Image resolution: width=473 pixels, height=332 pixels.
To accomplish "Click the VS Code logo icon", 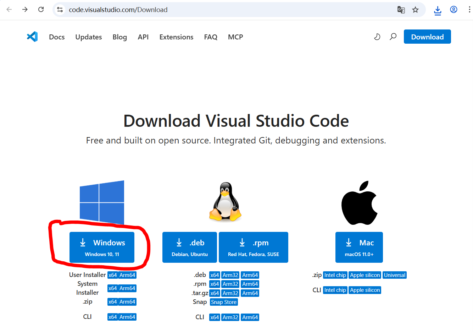I will (x=32, y=37).
